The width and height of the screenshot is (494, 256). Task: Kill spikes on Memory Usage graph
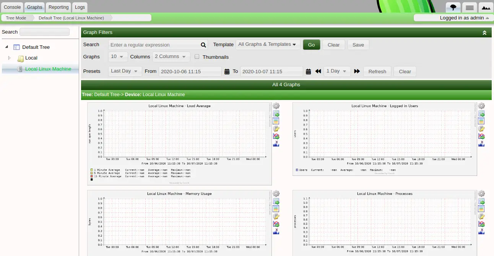pyautogui.click(x=276, y=231)
